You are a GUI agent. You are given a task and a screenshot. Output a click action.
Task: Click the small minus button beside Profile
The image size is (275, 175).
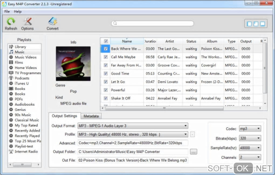192,134
